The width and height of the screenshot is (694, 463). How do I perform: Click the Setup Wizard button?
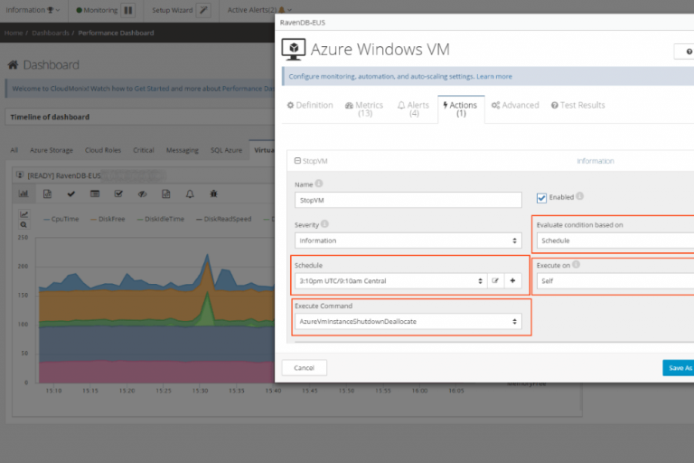tap(173, 10)
